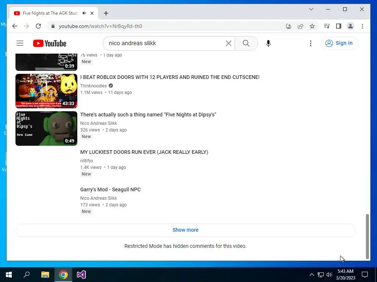
Task: Open the volume control in system tray
Action: (x=329, y=275)
